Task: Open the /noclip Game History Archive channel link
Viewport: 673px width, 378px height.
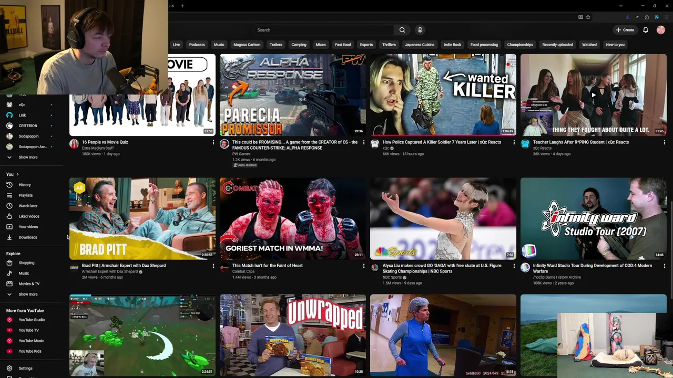Action: point(557,277)
